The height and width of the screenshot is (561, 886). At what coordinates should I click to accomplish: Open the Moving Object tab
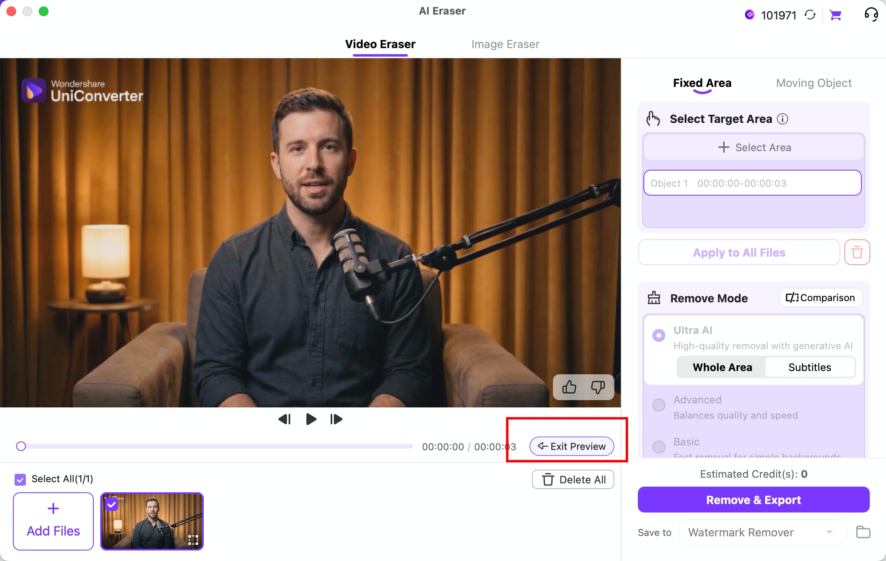[814, 83]
